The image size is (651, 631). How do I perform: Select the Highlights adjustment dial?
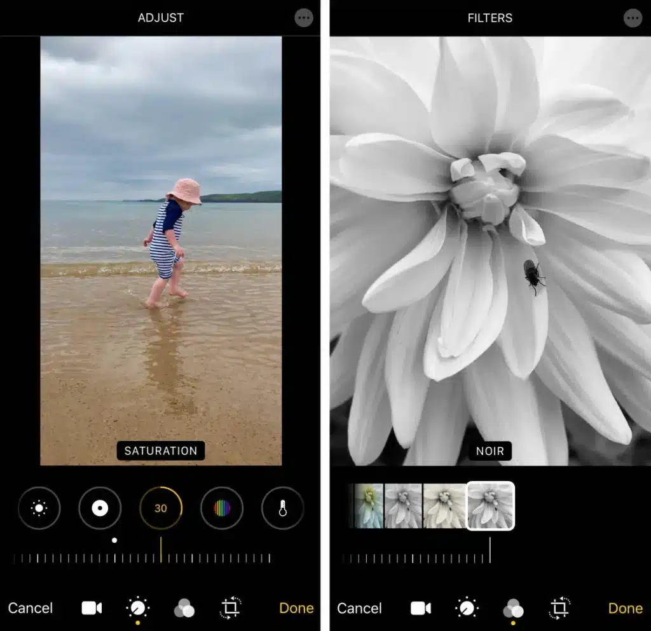click(100, 508)
